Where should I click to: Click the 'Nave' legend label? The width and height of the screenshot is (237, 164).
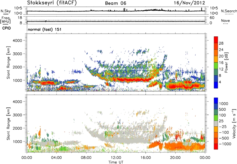[225, 20]
